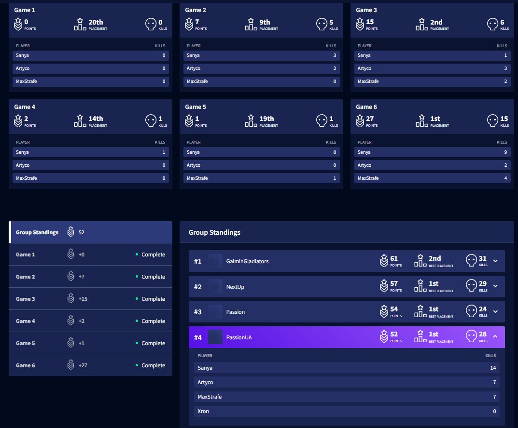Expand the Passion team row chevron

495,311
